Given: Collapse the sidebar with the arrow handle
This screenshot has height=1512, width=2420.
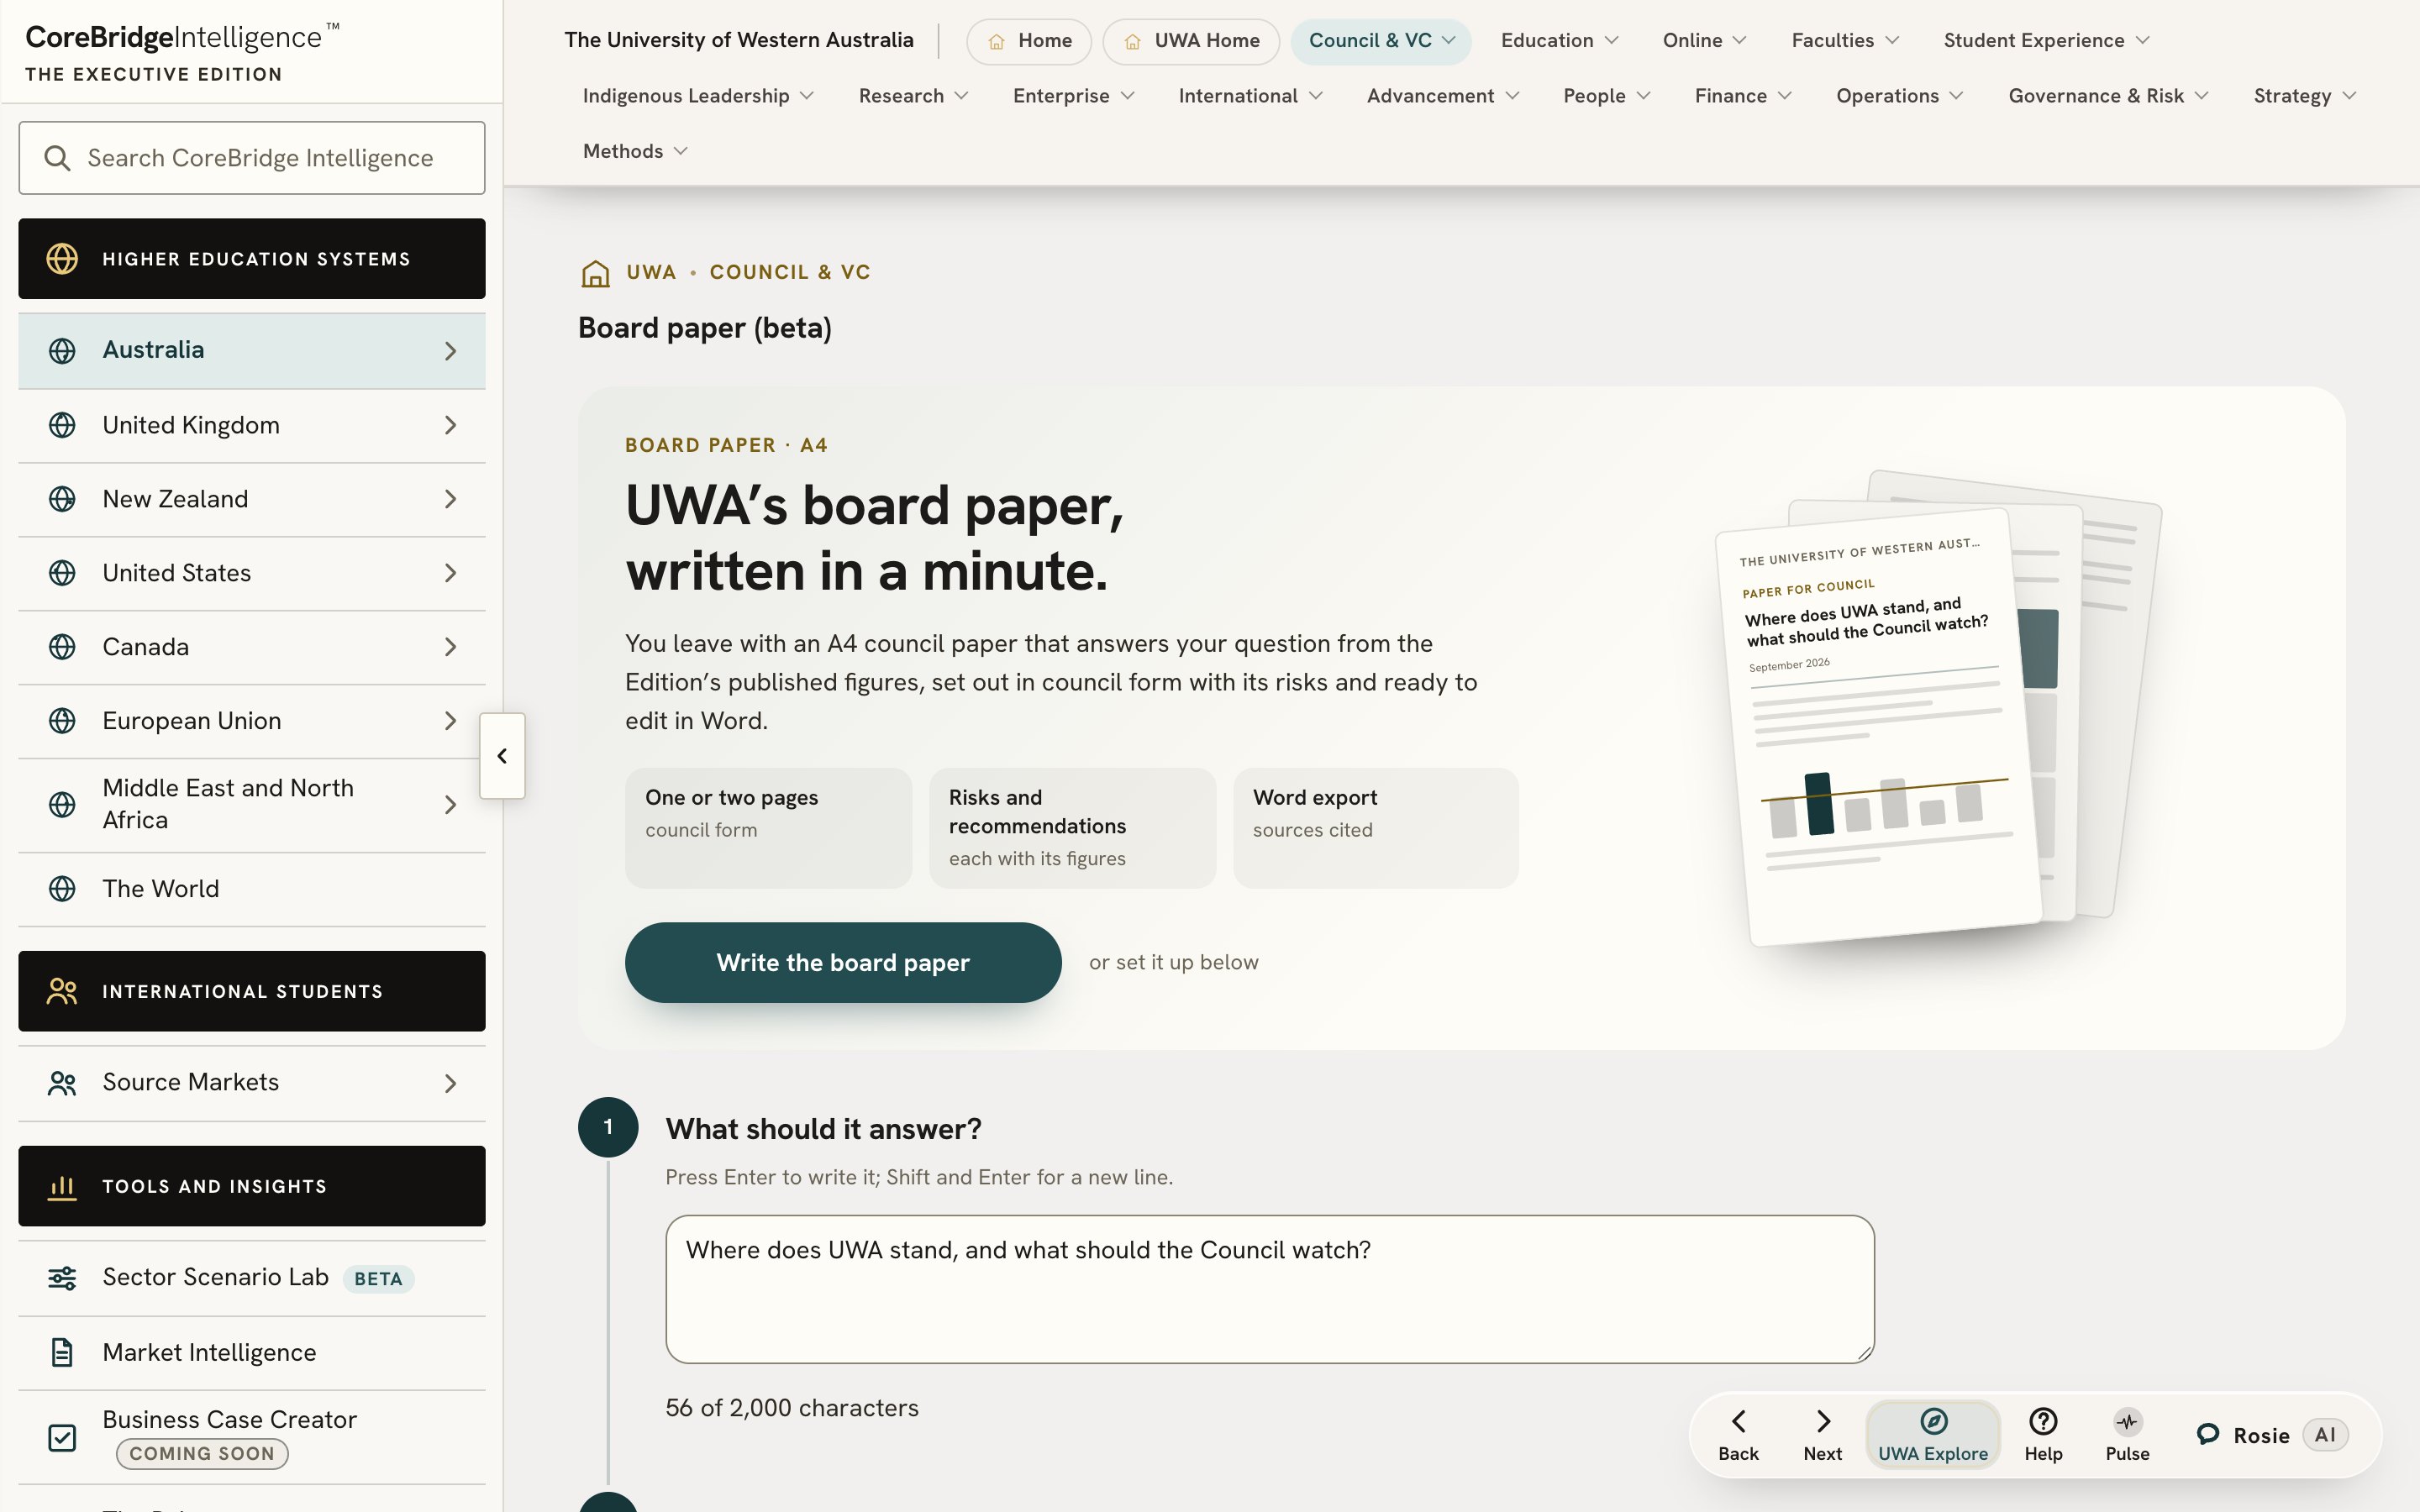Looking at the screenshot, I should point(502,756).
